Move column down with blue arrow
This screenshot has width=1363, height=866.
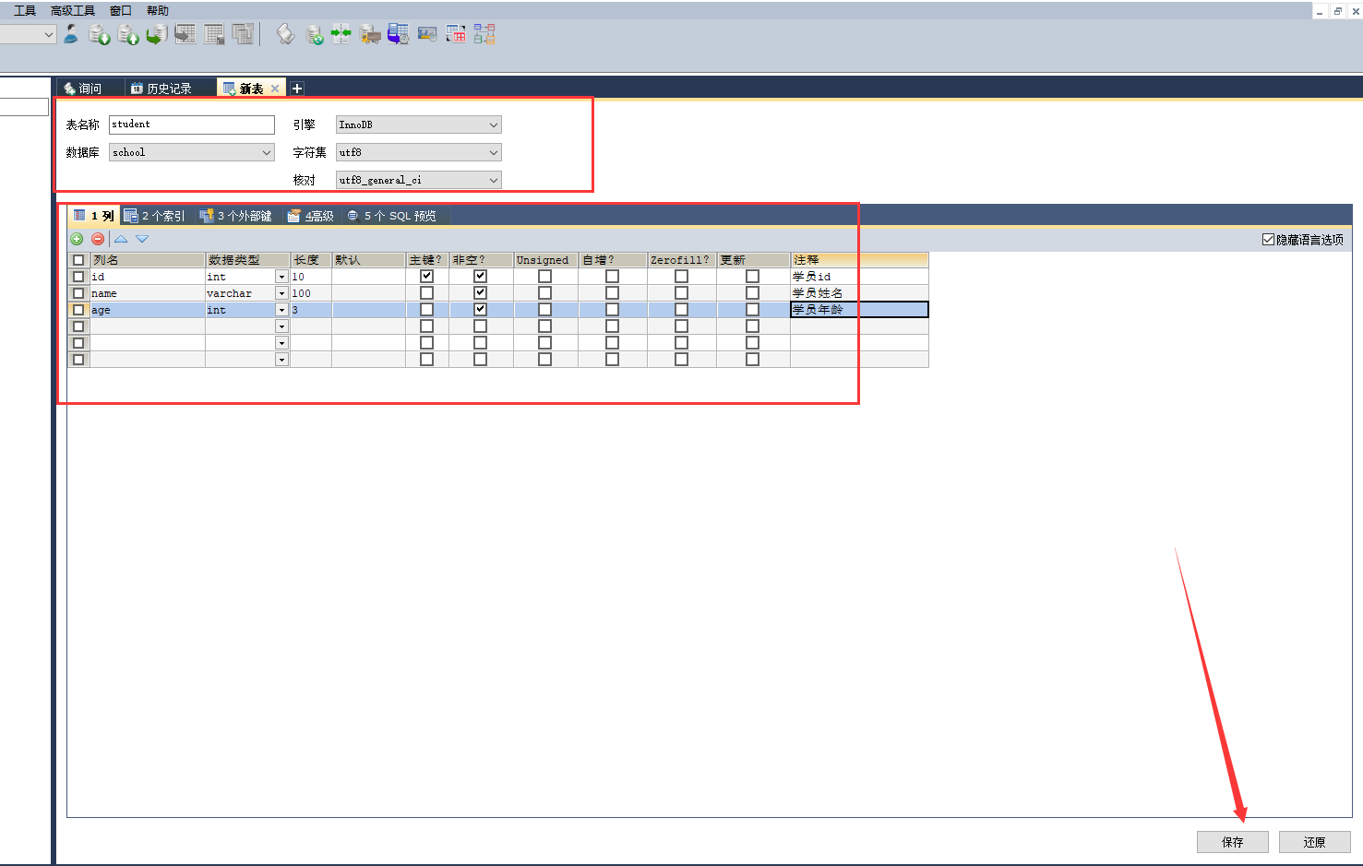[x=142, y=239]
